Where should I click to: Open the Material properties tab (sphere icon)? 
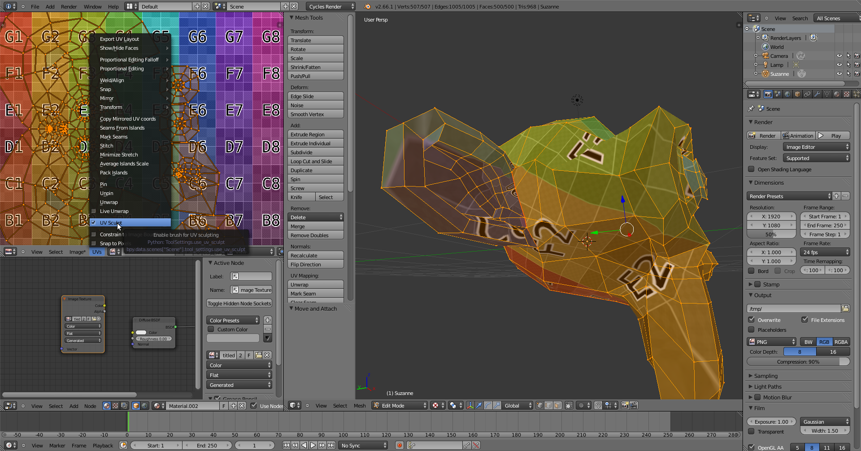pyautogui.click(x=837, y=94)
